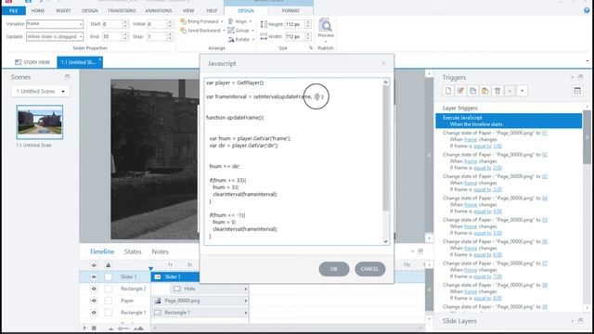Viewport: 594px width, 334px height.
Task: Expand the Hide state arrow on timeline
Action: (x=245, y=289)
